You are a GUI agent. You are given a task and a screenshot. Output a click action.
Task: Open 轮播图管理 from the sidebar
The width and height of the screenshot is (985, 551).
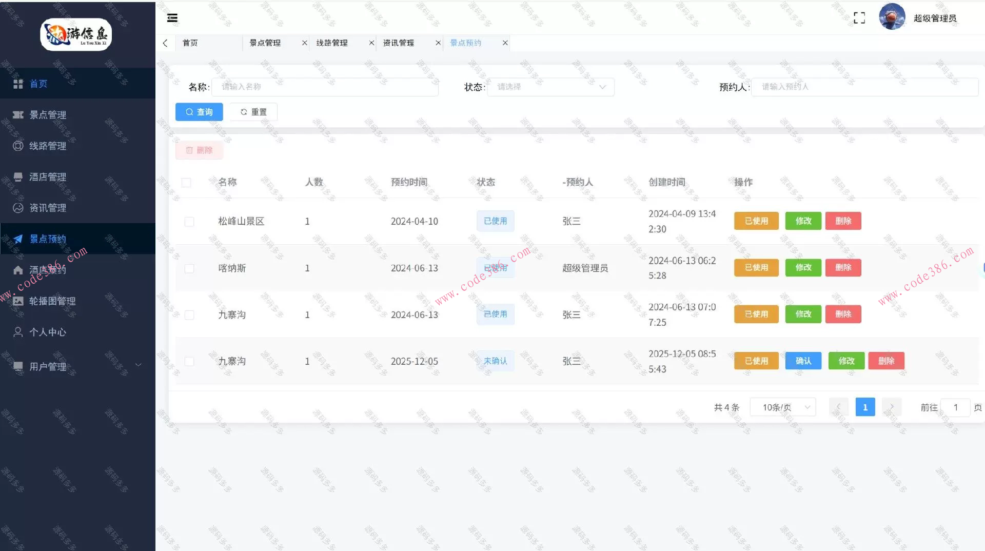(54, 301)
